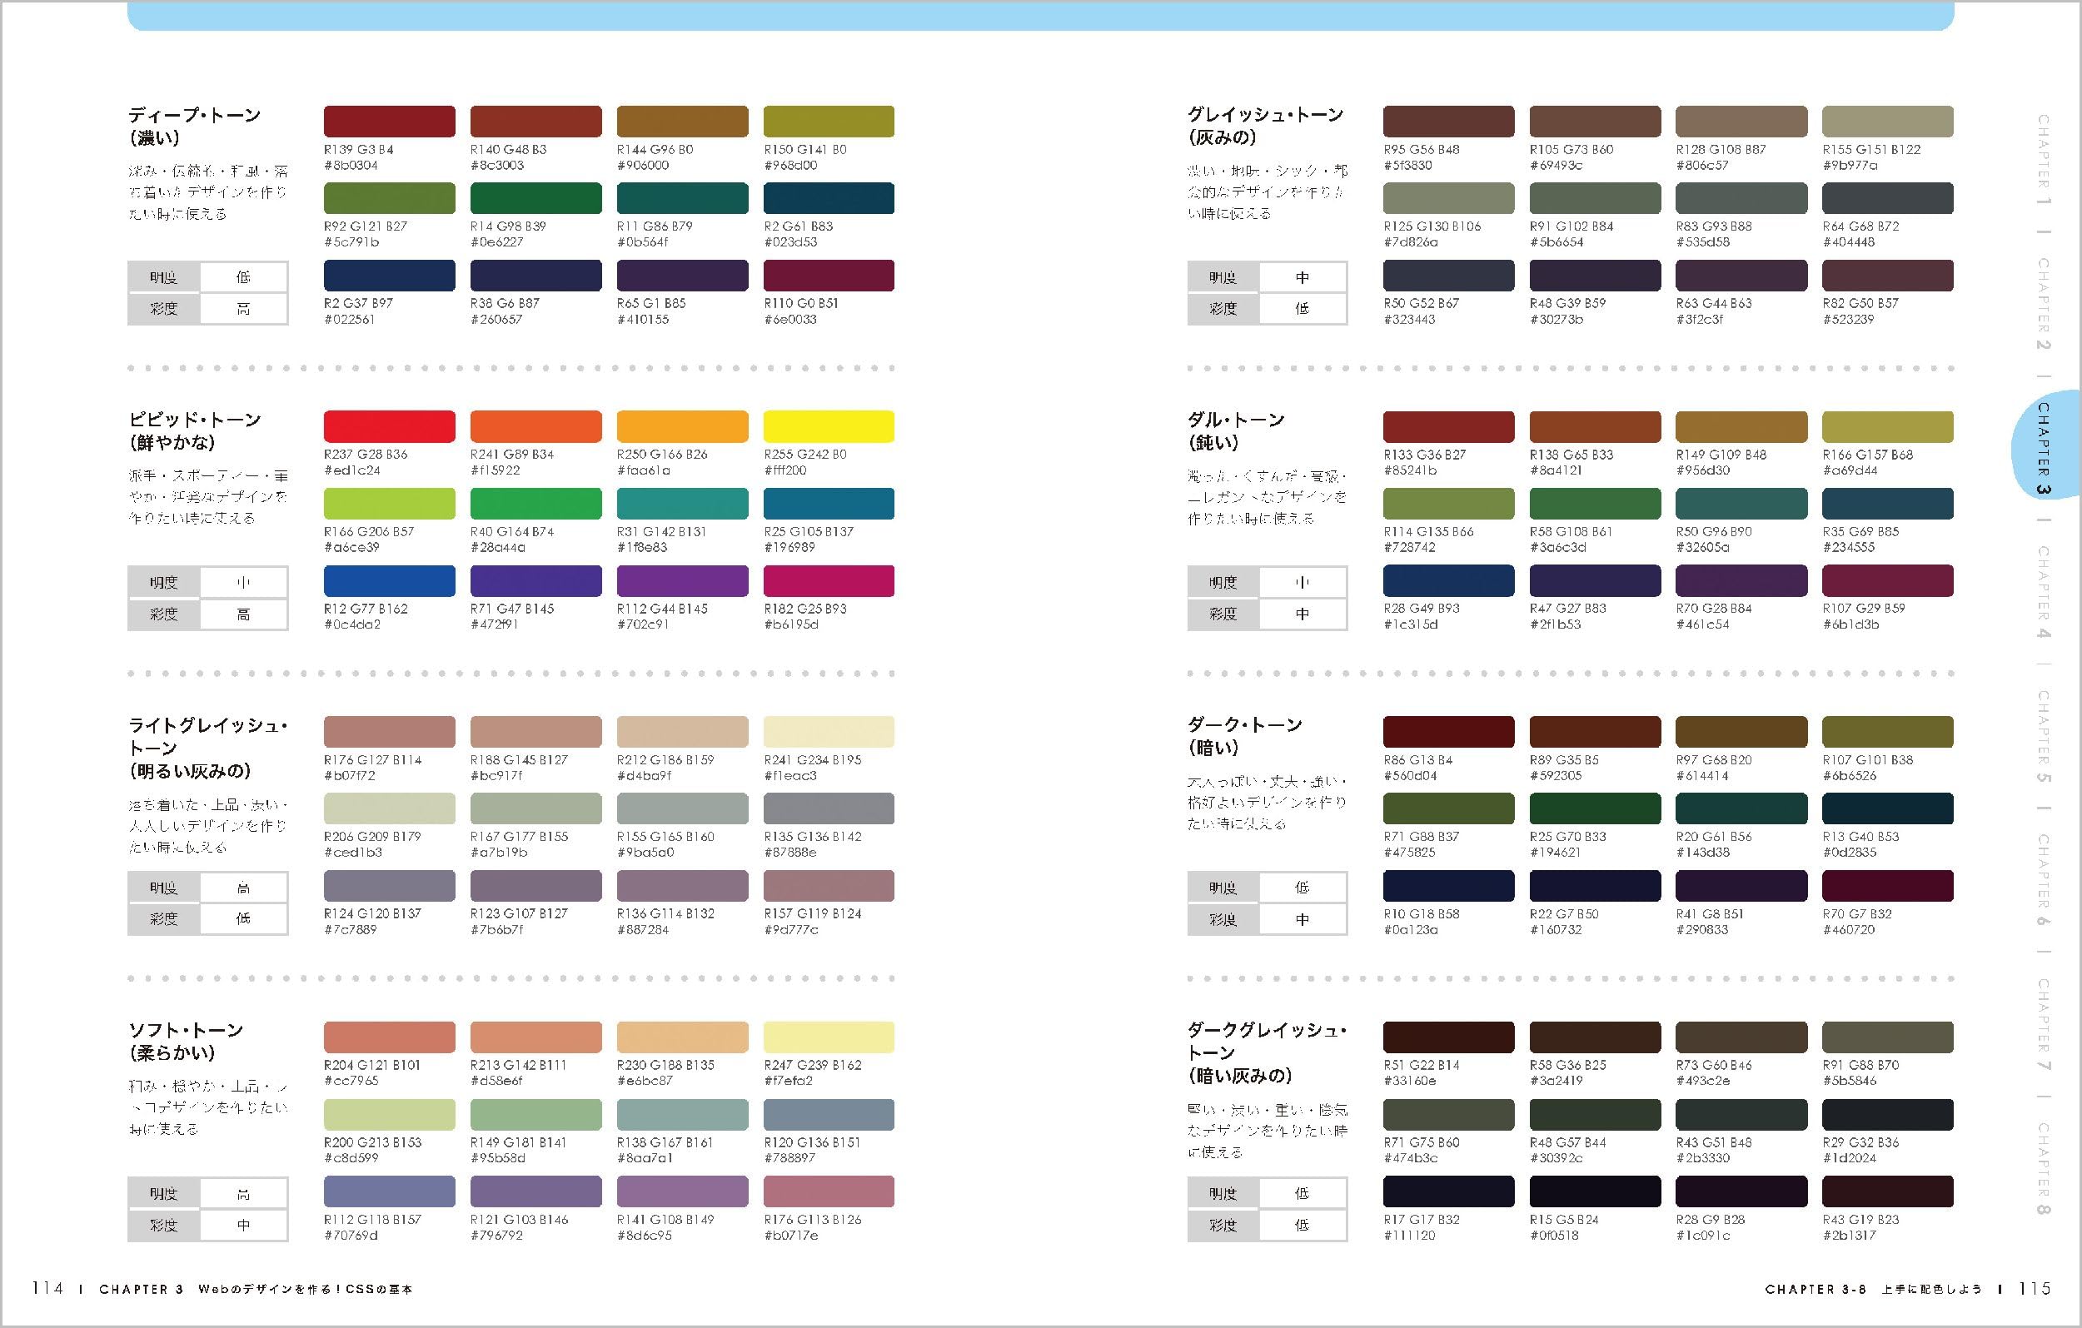Open the CHAPTER 3 side tab
Viewport: 2082px width, 1328px height.
pos(2044,447)
